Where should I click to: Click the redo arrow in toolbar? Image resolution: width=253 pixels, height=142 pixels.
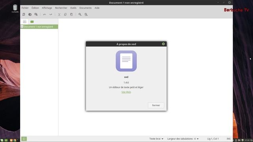[x=51, y=15]
